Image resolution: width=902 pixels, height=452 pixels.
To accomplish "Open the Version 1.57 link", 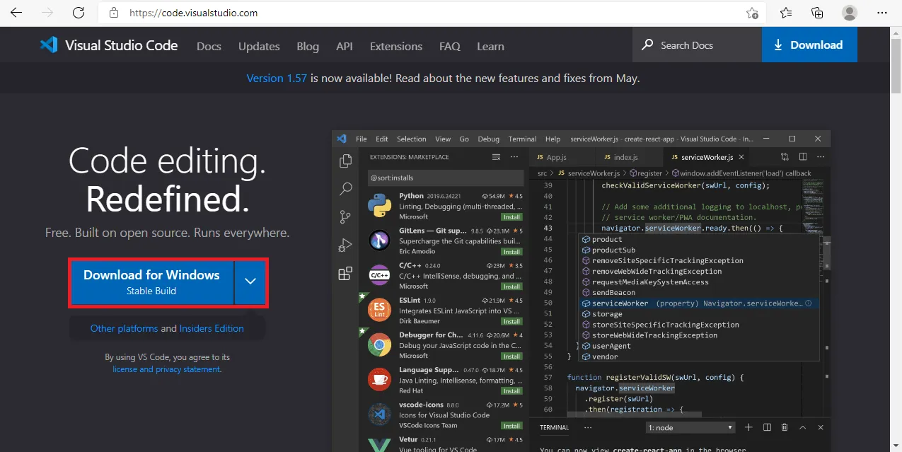I will tap(277, 78).
